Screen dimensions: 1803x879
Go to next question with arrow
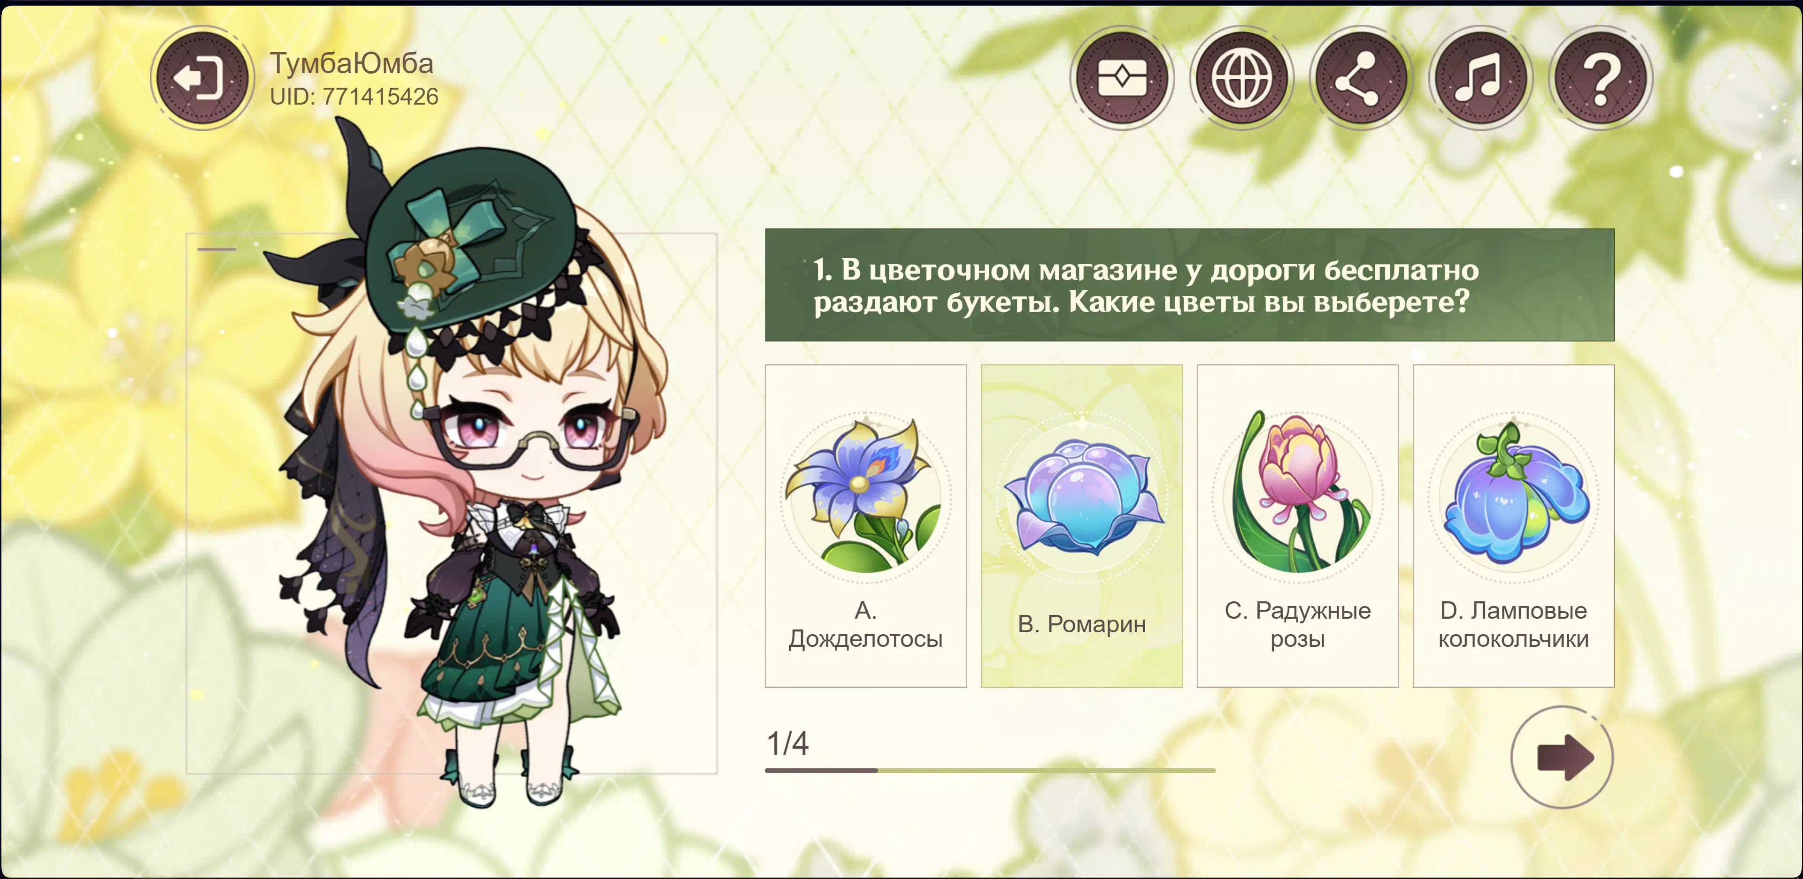[1562, 758]
